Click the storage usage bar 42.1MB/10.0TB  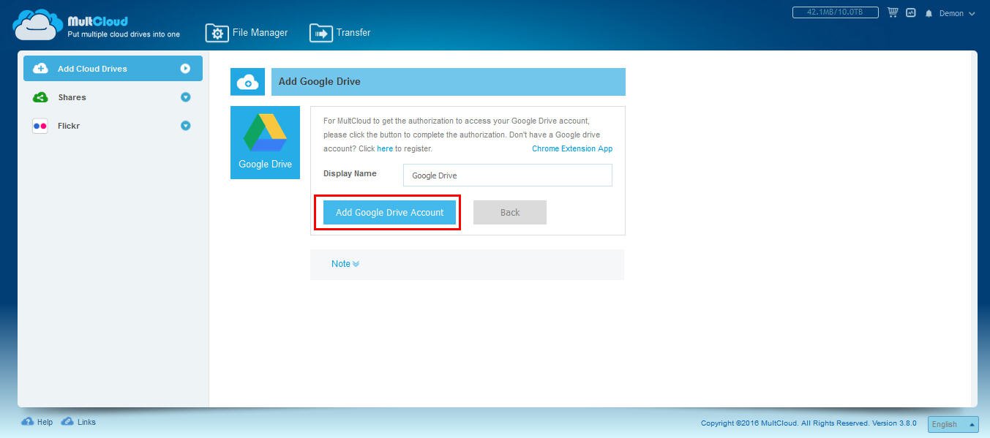click(x=836, y=12)
